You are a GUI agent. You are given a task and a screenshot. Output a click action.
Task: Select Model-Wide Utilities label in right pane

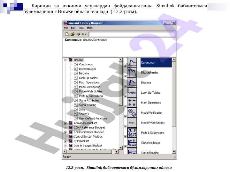pyautogui.click(x=153, y=123)
